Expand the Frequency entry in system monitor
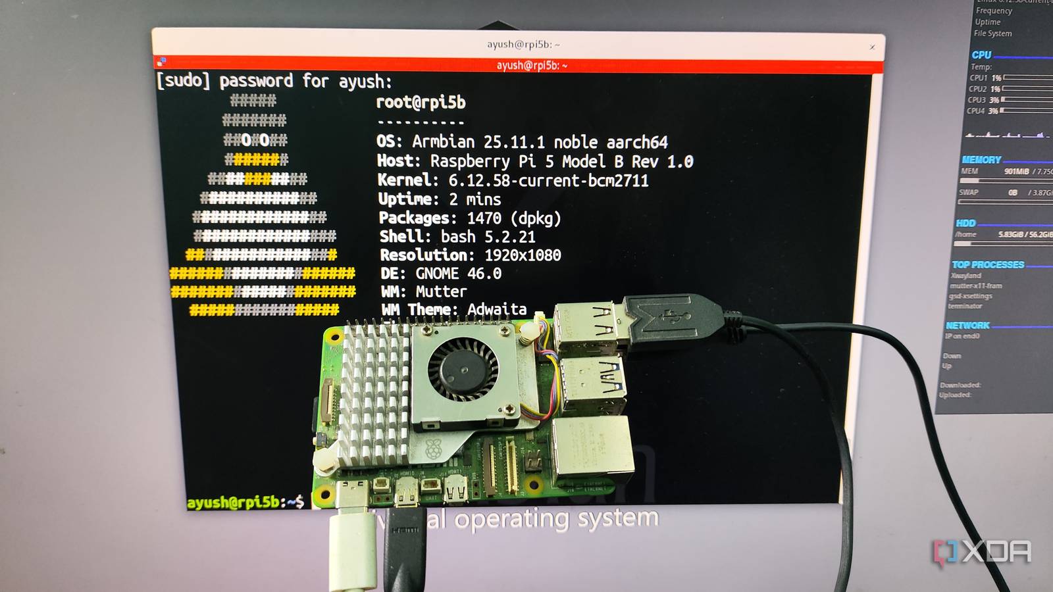This screenshot has width=1053, height=592. (x=994, y=11)
